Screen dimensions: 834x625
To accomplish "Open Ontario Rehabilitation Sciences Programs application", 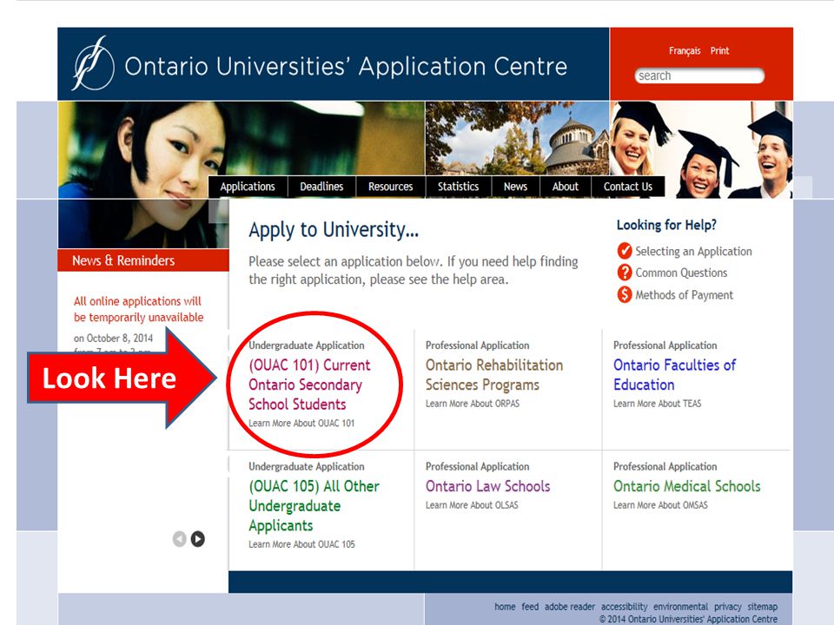I will pos(494,375).
